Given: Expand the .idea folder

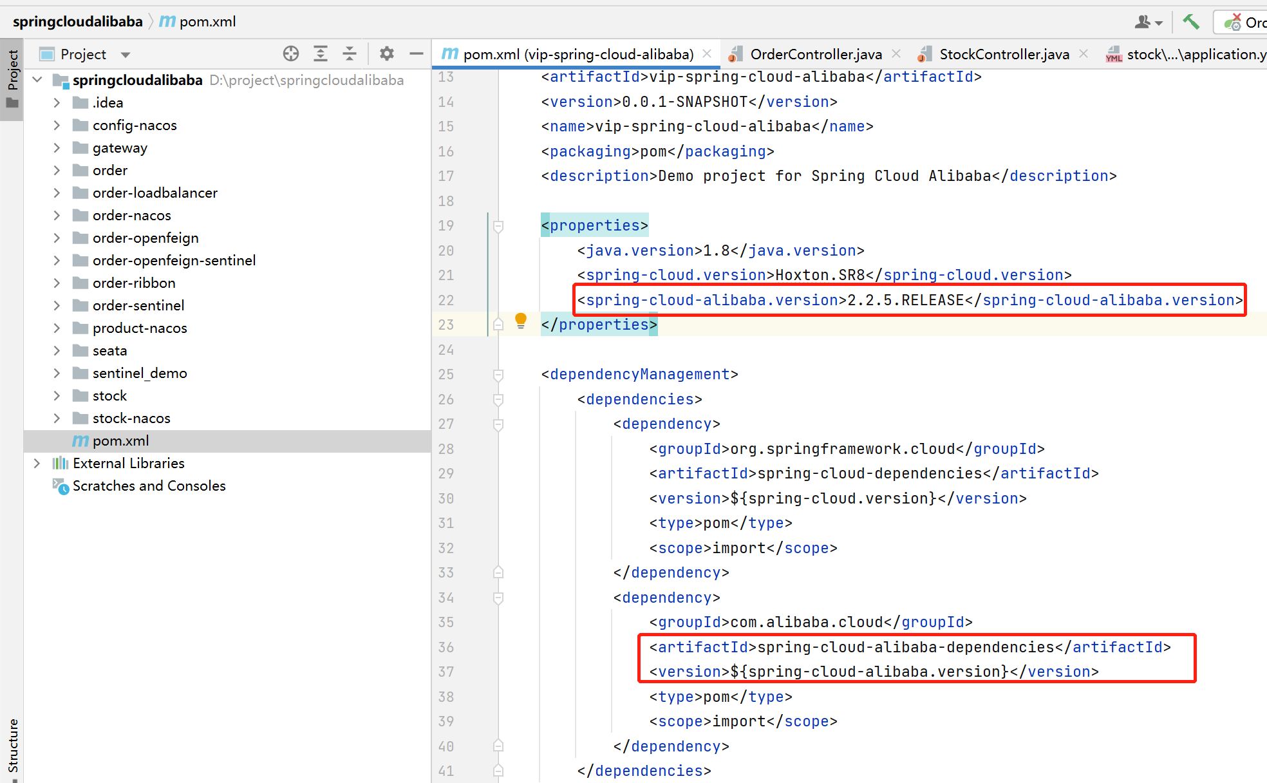Looking at the screenshot, I should pos(57,102).
